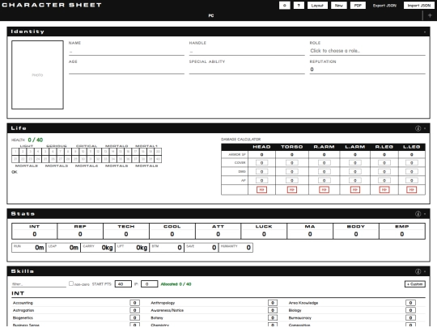Click the L.LEG cover value input
The image size is (437, 327).
411,162
